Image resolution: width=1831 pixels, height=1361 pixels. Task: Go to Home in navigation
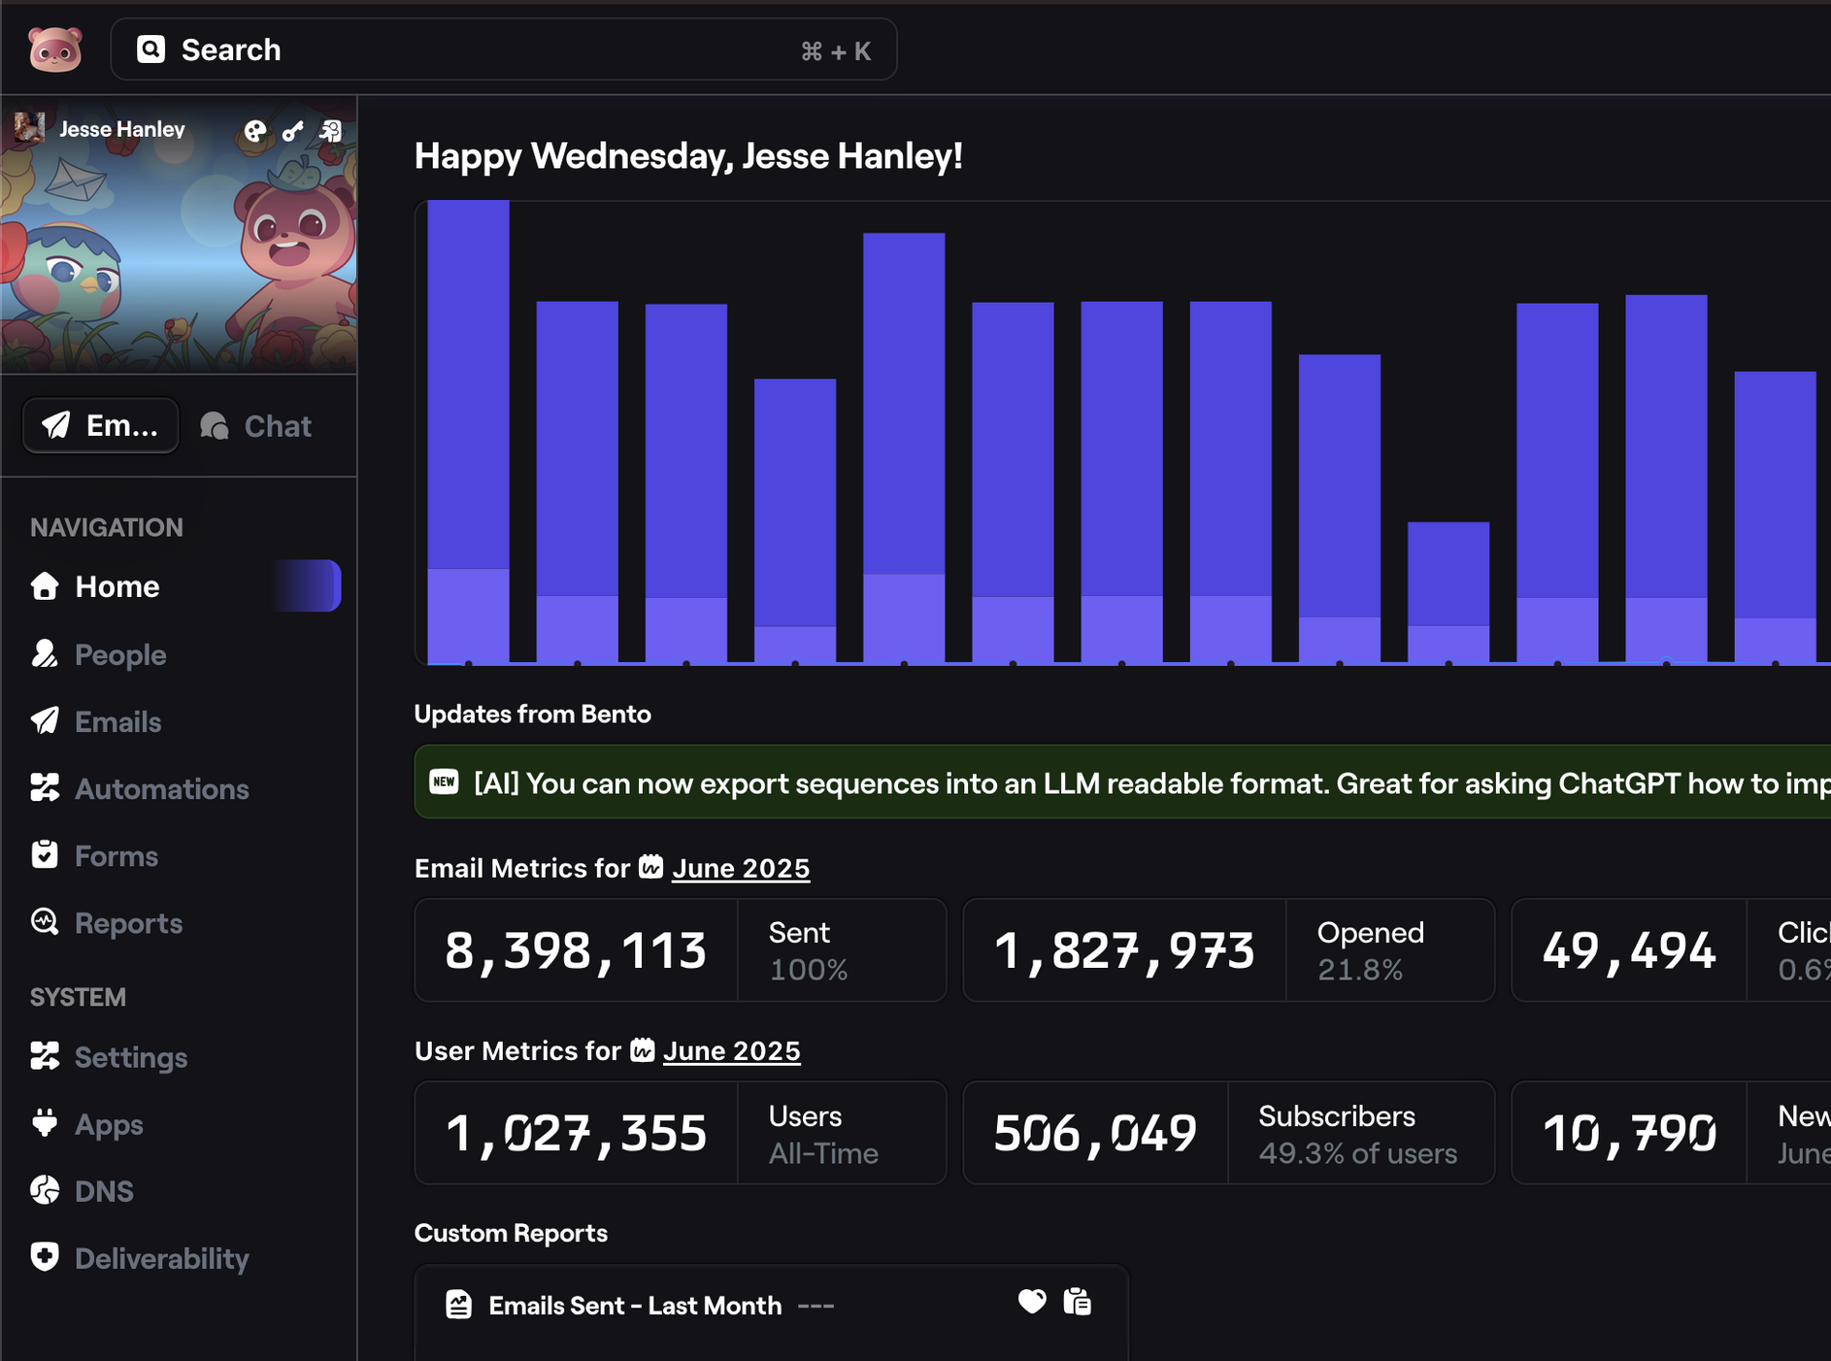(184, 585)
